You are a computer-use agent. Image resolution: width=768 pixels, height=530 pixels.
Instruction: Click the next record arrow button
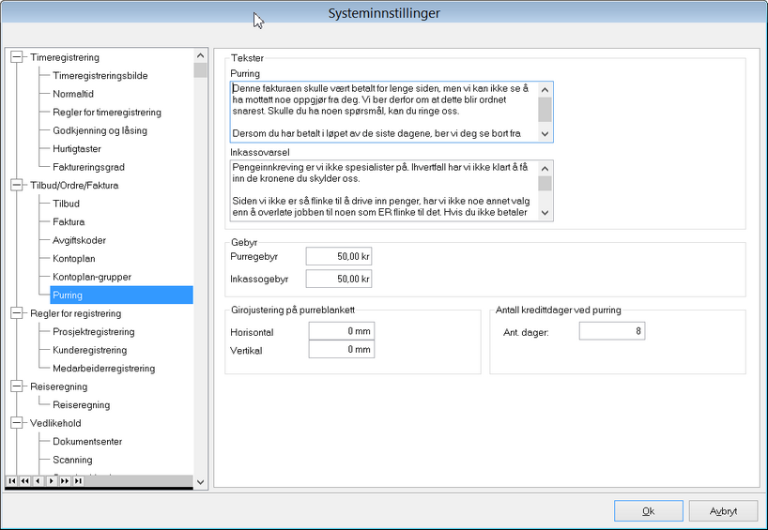tap(52, 481)
